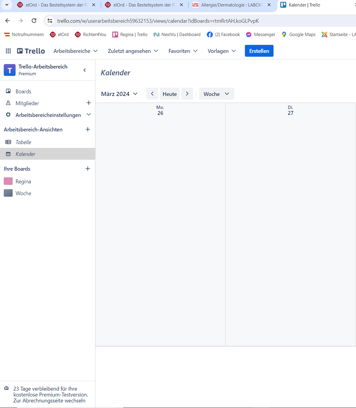The width and height of the screenshot is (356, 408).
Task: Click the Trello-Arbeitsbereich workspace name
Action: coord(43,67)
